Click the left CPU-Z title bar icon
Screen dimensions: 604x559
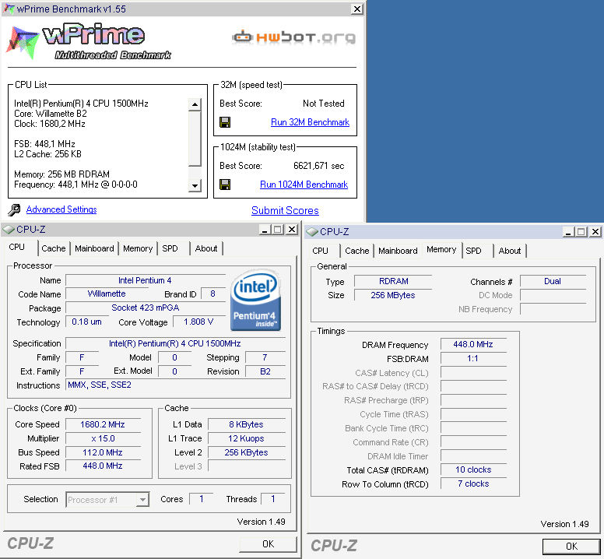[x=8, y=230]
